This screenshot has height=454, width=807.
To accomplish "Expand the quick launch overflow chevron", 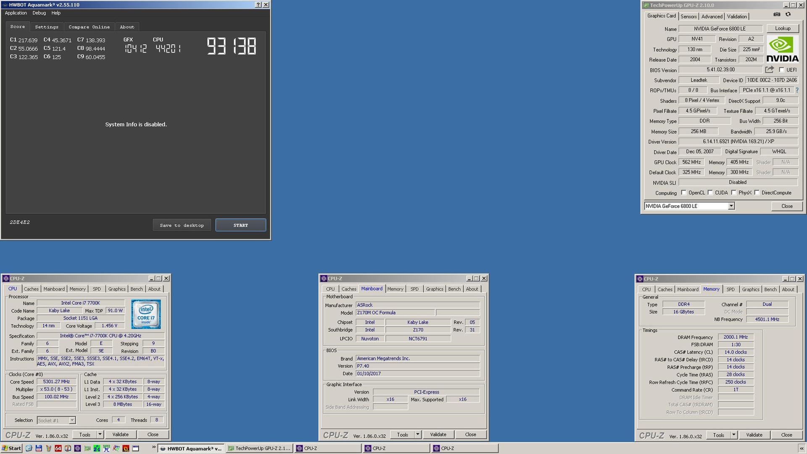I will pos(154,447).
